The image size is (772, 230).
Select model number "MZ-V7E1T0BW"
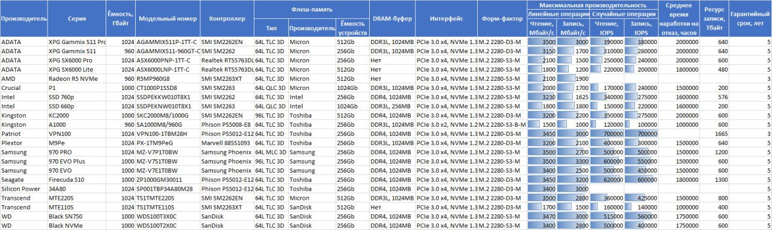coord(168,170)
